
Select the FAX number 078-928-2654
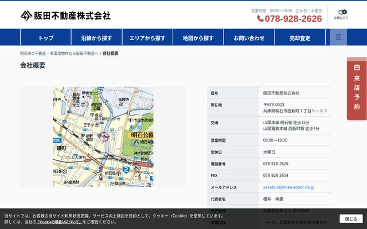click(276, 175)
